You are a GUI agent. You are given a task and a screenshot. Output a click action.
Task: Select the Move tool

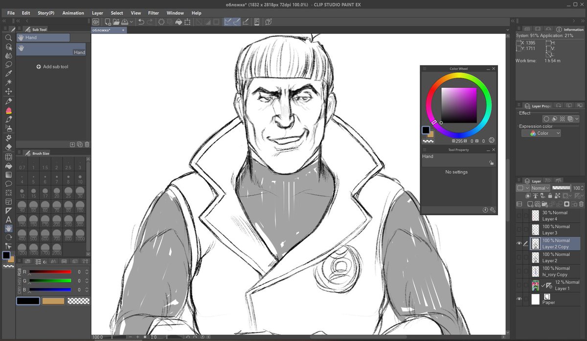[8, 92]
